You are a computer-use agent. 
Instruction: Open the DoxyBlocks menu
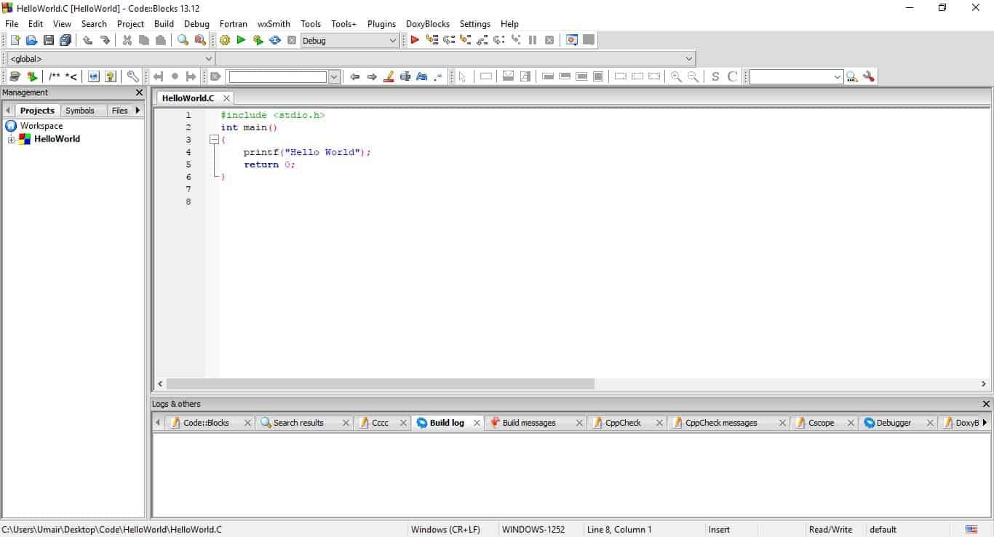(428, 23)
